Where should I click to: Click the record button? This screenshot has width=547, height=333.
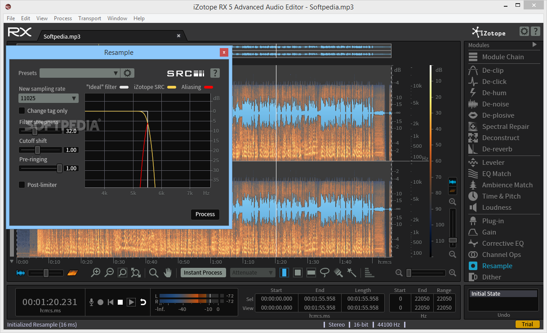(101, 302)
